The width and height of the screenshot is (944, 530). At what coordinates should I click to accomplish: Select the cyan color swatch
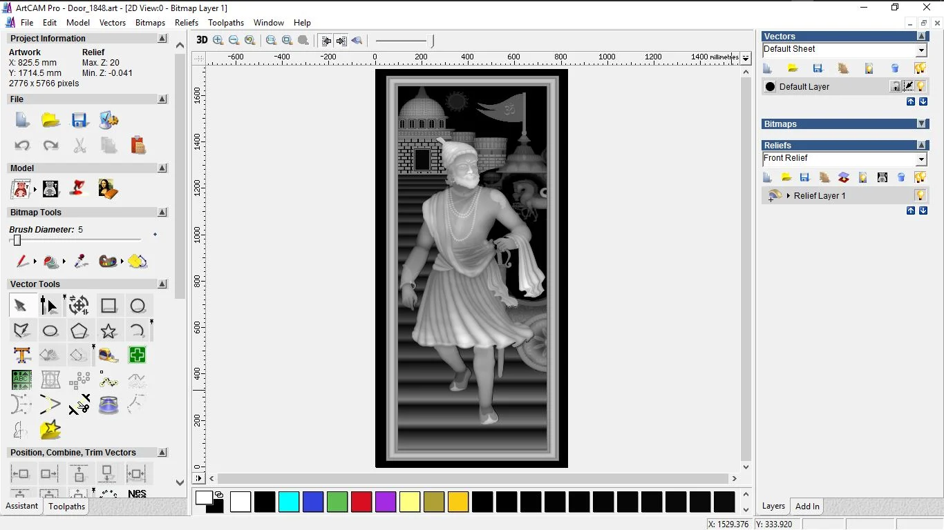coord(288,502)
